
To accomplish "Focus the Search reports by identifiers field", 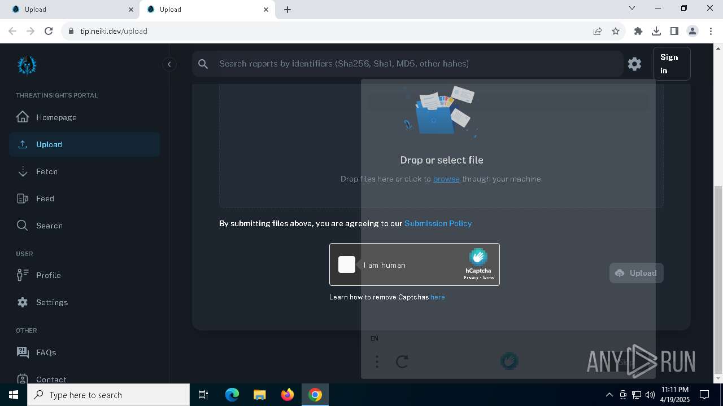I will click(407, 64).
